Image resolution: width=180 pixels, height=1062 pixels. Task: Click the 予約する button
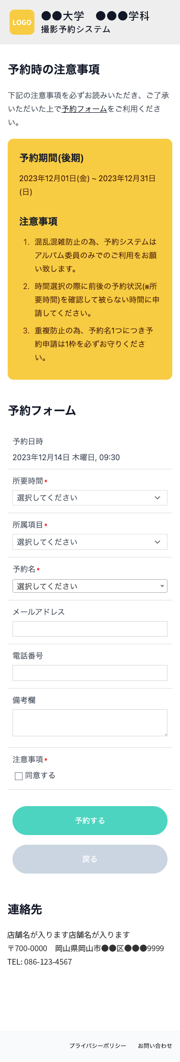pos(90,821)
